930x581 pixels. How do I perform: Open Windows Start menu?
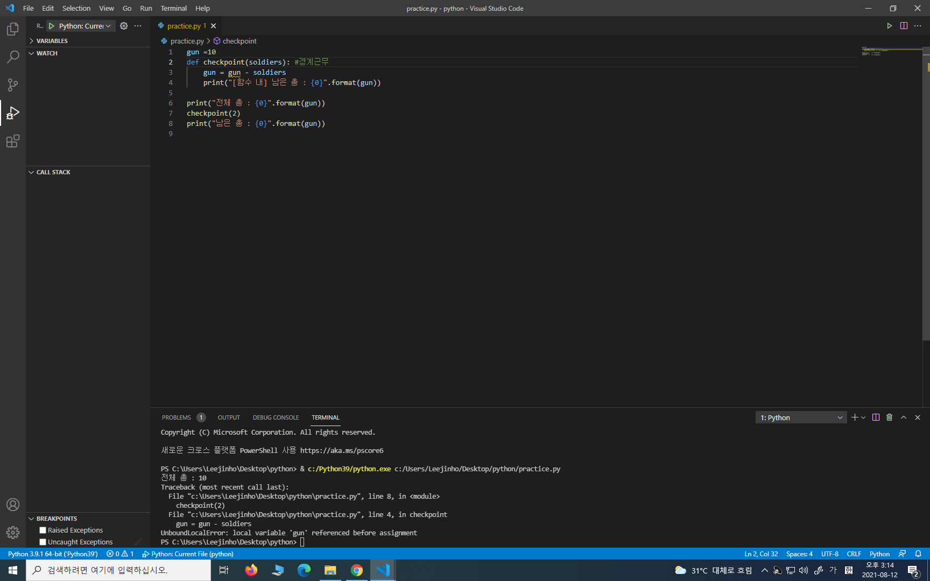pyautogui.click(x=13, y=570)
